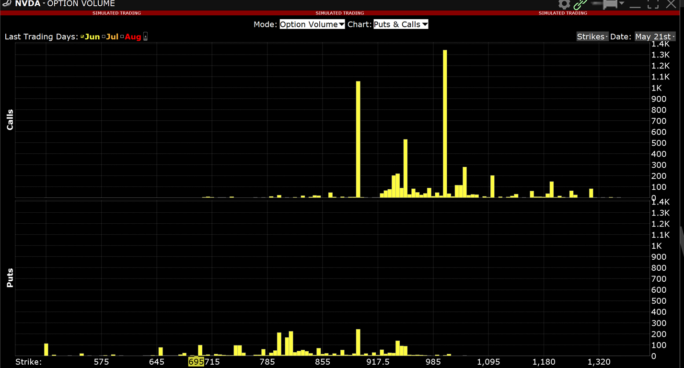Click the highlighted 695 strike label

tap(196, 362)
